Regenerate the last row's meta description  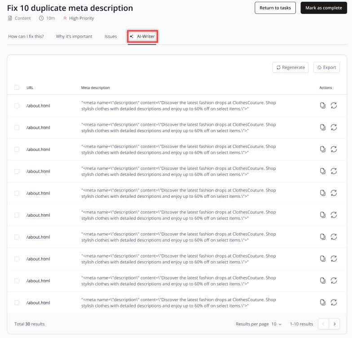click(x=334, y=302)
